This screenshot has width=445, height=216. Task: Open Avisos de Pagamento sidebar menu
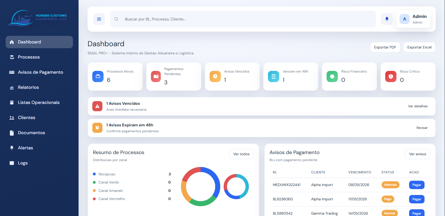click(39, 72)
